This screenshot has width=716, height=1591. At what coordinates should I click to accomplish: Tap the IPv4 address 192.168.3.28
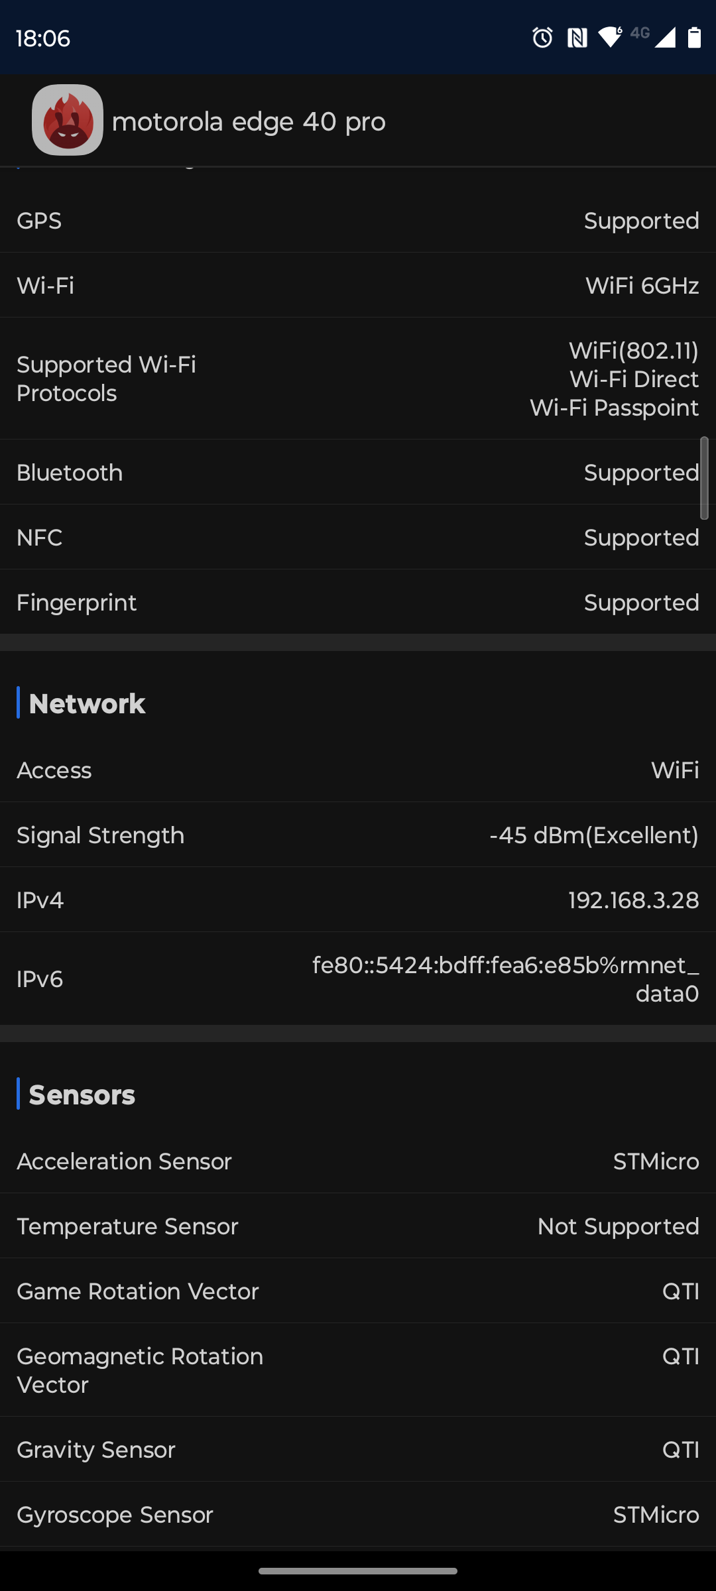click(633, 900)
